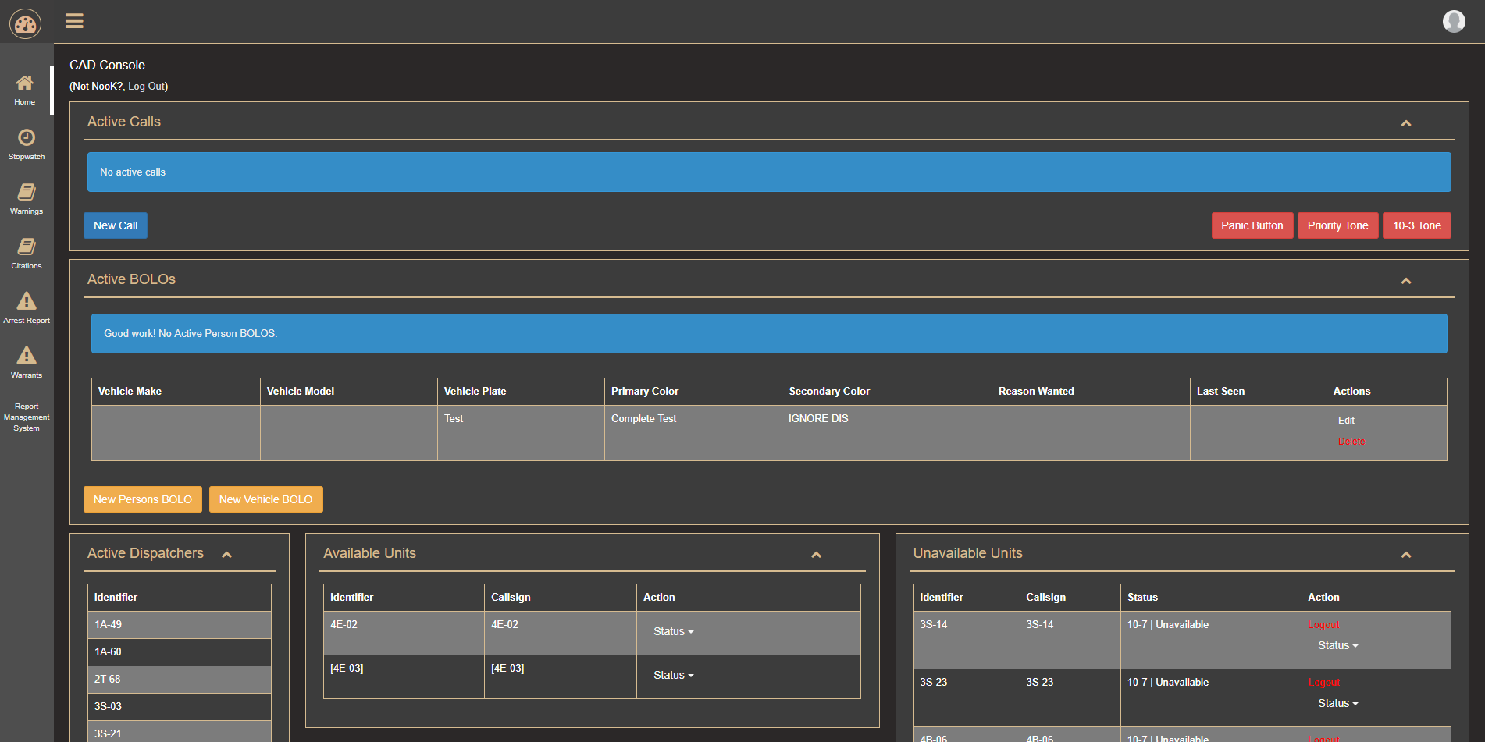Click the Vehicle Plate column header
Image resolution: width=1485 pixels, height=742 pixels.
tap(521, 392)
